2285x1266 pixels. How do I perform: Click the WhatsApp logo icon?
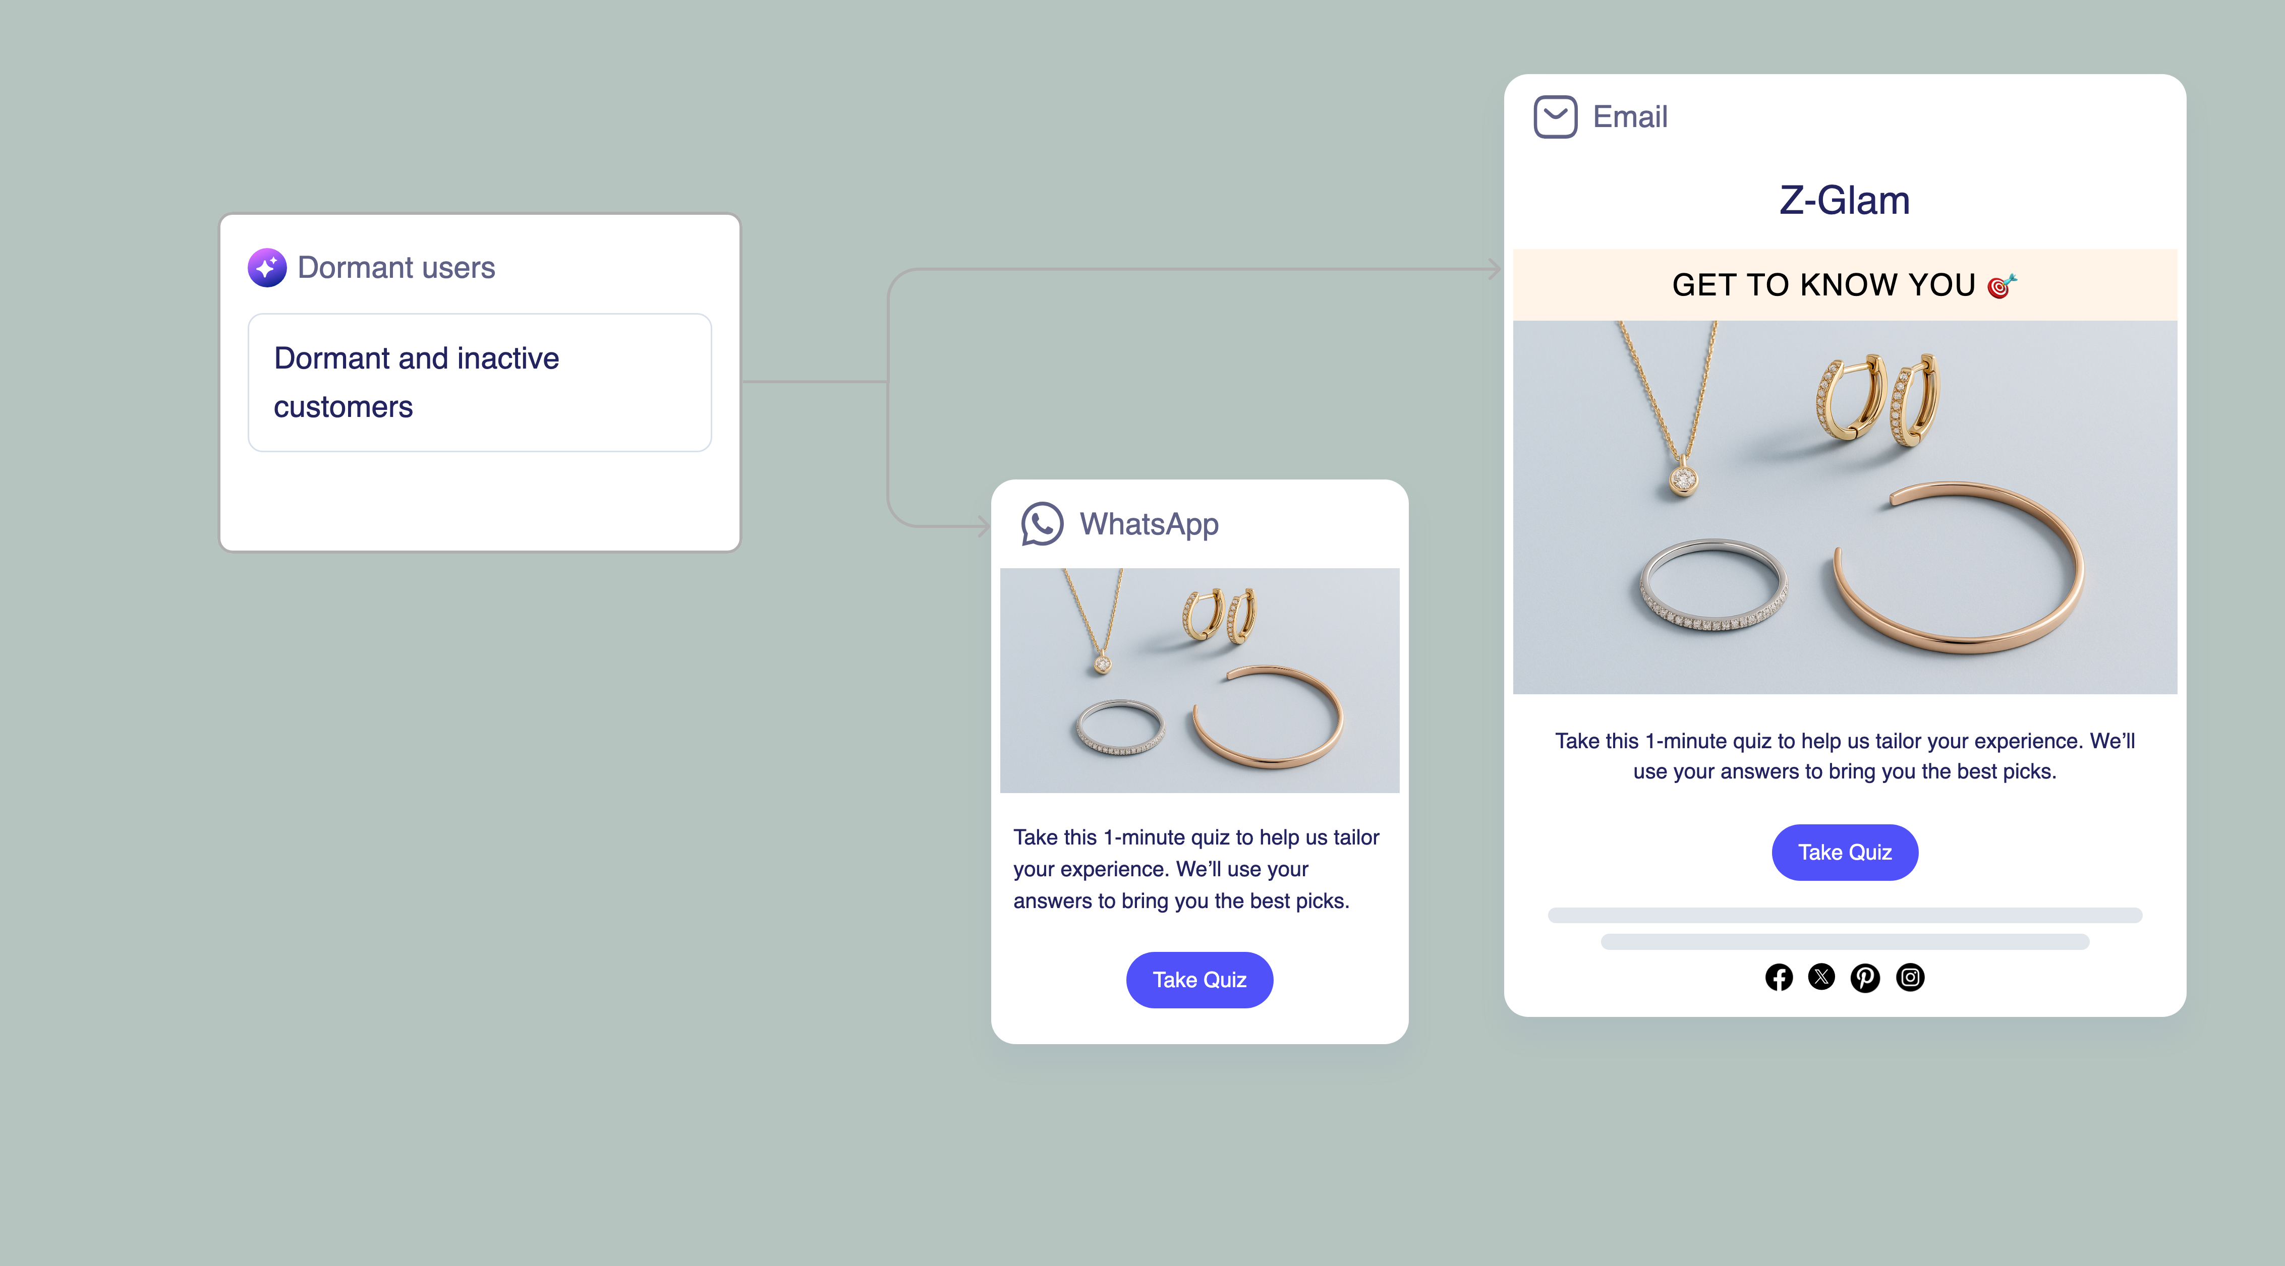tap(1042, 524)
